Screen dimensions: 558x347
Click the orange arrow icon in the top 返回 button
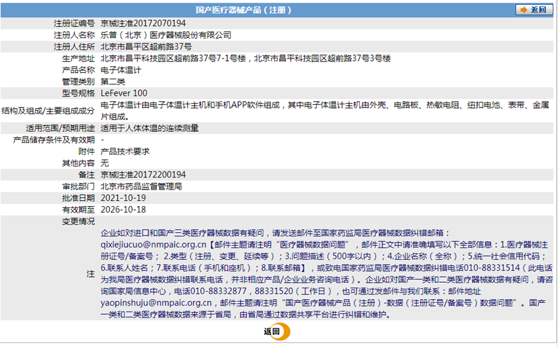pos(523,10)
